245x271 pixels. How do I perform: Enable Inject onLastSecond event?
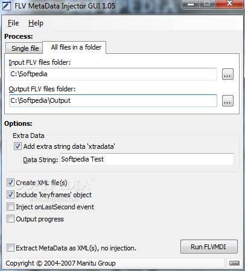10,207
